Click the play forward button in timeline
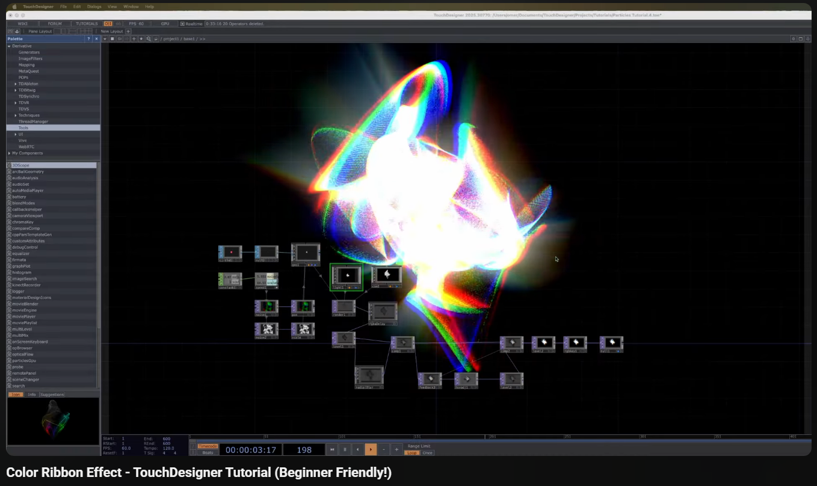The height and width of the screenshot is (486, 817). tap(371, 449)
